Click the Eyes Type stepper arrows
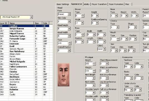Screen dimensions: 149x101 (83, 34)
